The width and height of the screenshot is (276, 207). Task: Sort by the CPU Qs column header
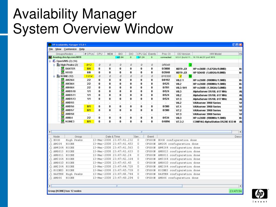coord(142,54)
